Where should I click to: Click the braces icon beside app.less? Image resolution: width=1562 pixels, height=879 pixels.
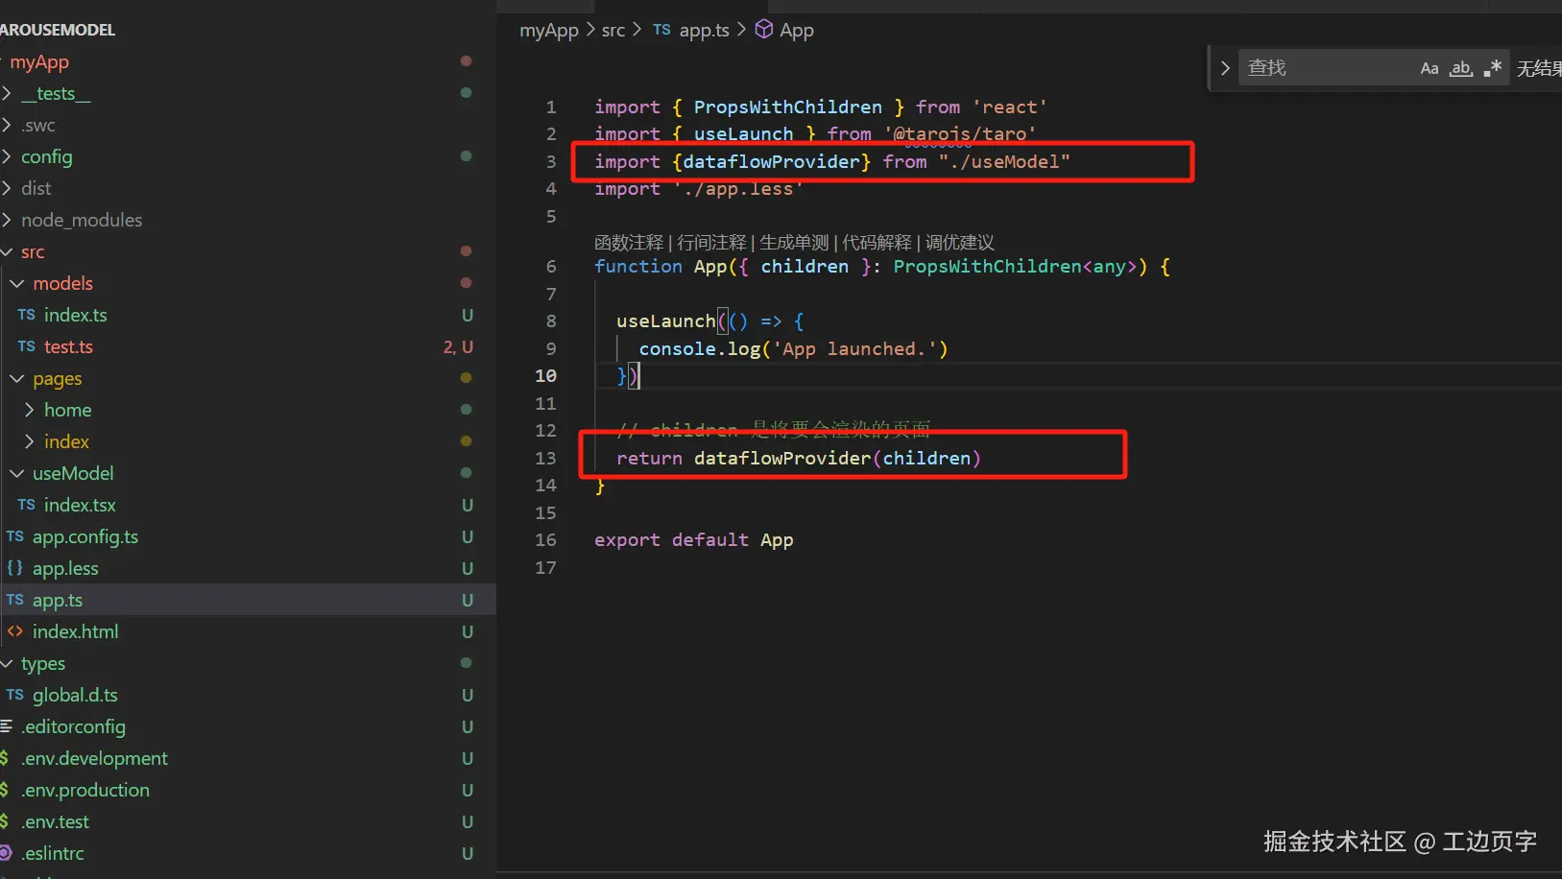[x=14, y=568]
